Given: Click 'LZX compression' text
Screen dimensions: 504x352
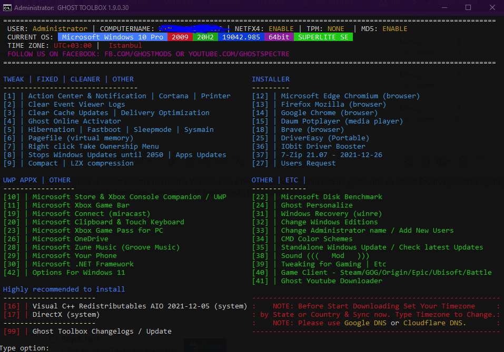Looking at the screenshot, I should pos(102,163).
